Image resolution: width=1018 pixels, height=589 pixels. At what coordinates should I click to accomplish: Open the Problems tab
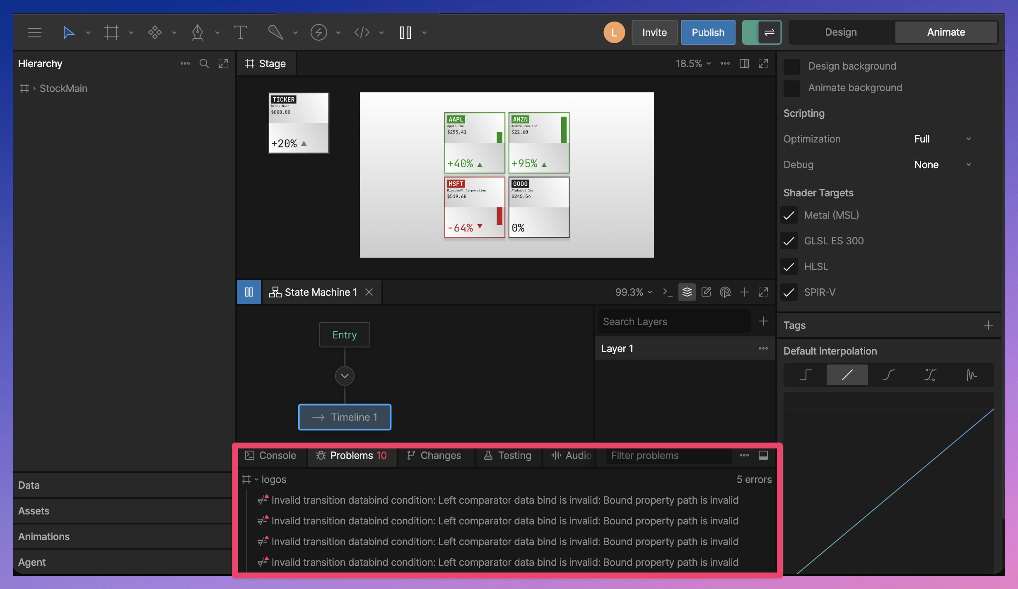(352, 455)
